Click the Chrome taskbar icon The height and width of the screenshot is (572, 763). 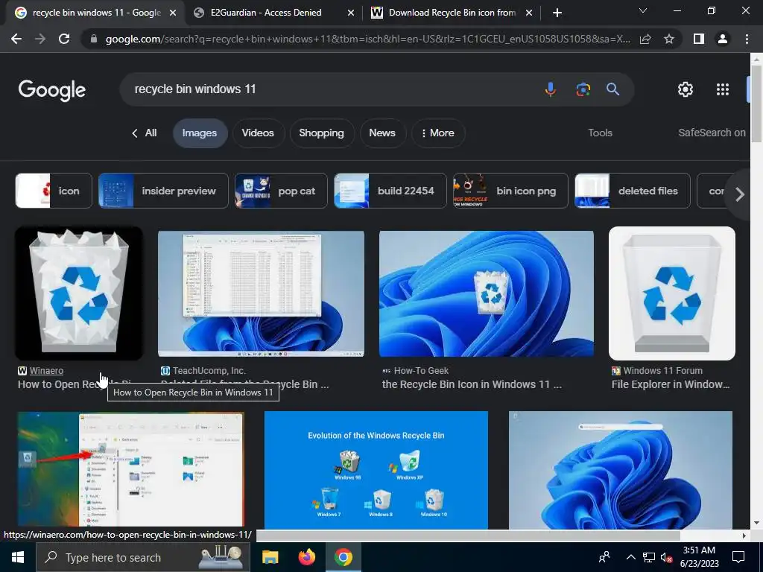click(343, 557)
